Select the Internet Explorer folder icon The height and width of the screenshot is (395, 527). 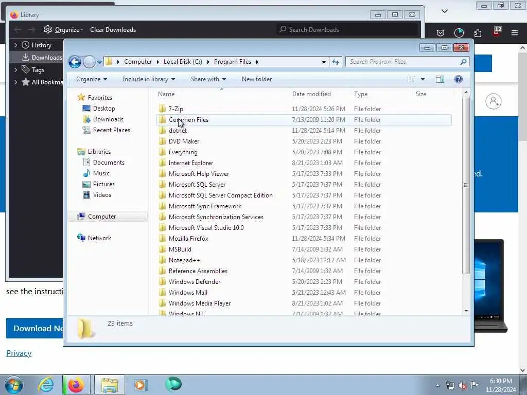(162, 163)
